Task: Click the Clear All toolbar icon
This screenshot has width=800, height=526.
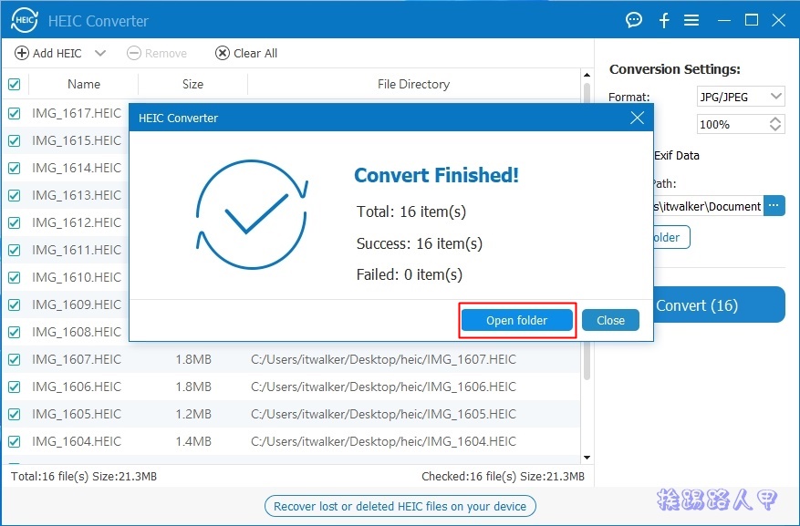Action: (x=221, y=53)
